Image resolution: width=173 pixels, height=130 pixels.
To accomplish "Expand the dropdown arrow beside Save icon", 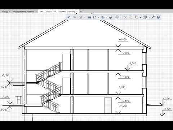I will [99, 17].
